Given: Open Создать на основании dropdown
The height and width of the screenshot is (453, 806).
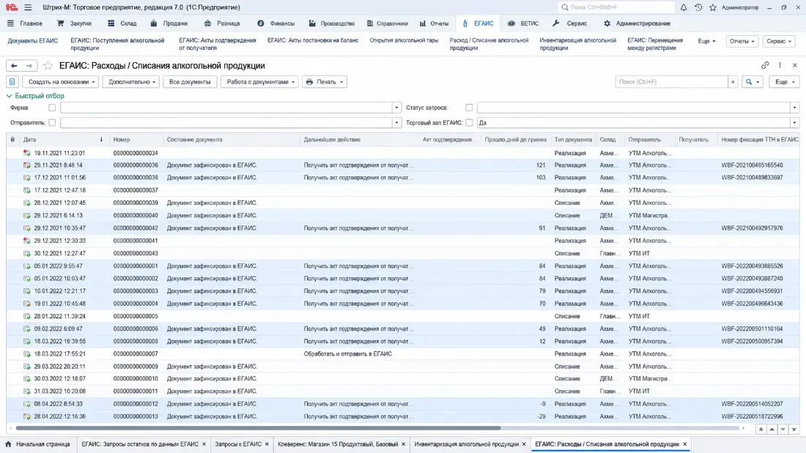Looking at the screenshot, I should 61,82.
